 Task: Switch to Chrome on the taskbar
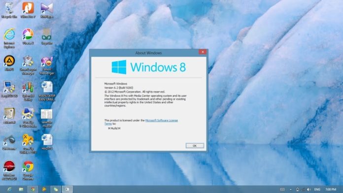tap(33, 189)
